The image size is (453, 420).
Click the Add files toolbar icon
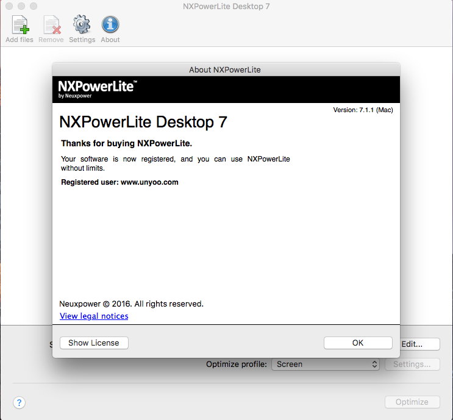(20, 29)
